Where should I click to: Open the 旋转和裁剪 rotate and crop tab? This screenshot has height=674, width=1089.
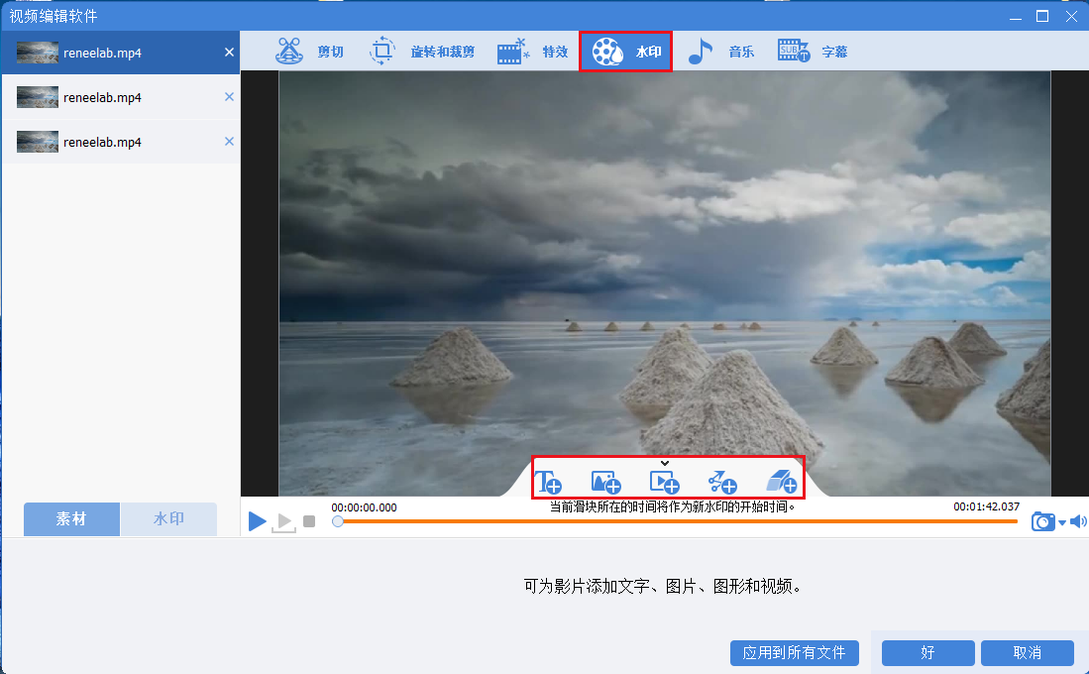[421, 52]
